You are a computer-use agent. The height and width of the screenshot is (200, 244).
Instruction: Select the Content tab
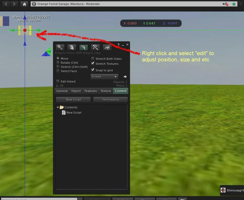121,91
